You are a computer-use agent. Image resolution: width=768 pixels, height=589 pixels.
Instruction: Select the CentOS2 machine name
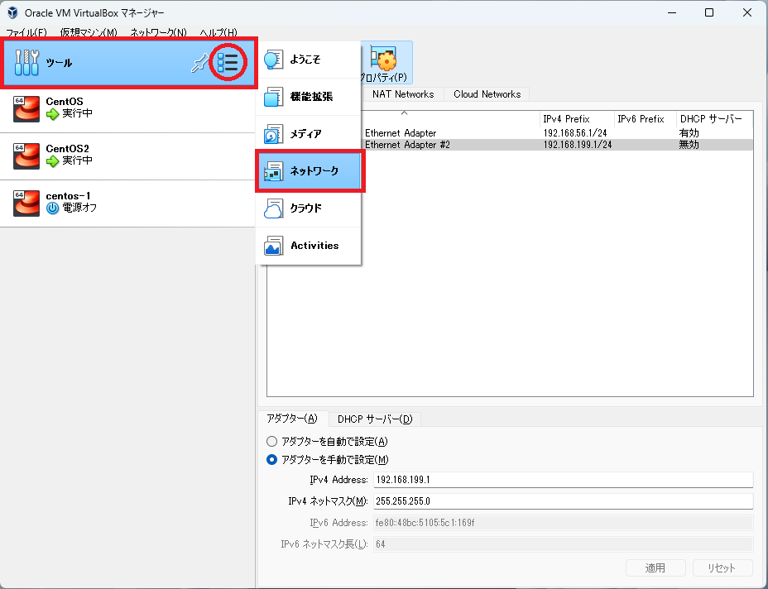[68, 149]
